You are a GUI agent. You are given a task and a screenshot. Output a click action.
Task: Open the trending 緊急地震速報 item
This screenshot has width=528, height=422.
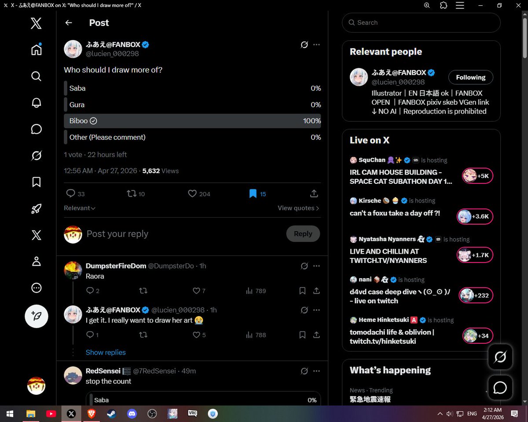pos(370,399)
